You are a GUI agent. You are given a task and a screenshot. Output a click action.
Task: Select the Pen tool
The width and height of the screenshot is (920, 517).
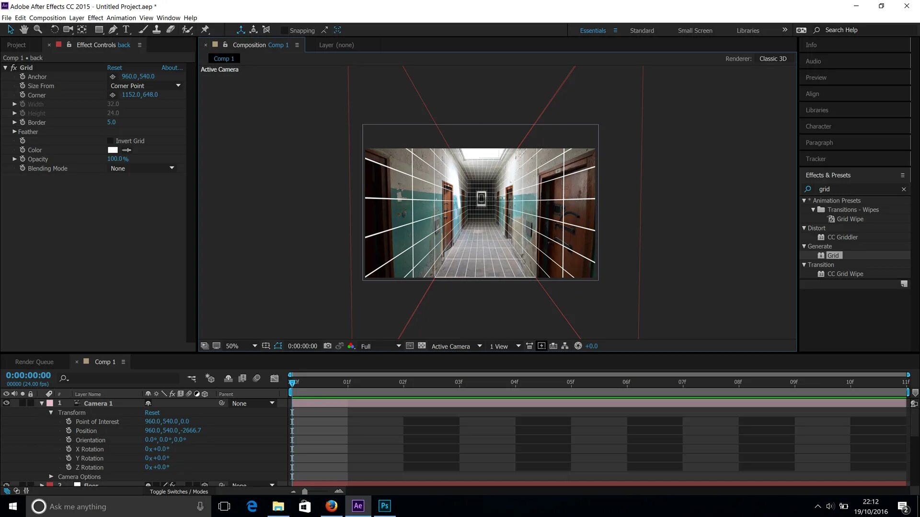coord(113,30)
